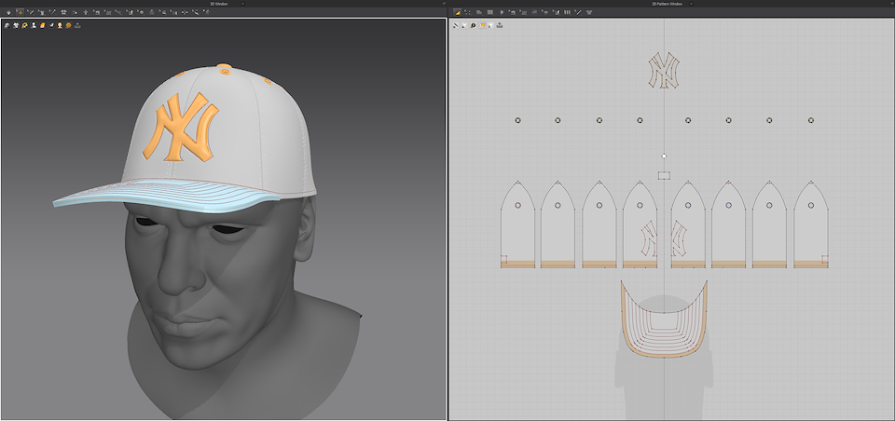Toggle the first display icon in the 2D pattern window
895x421 pixels.
tap(456, 25)
